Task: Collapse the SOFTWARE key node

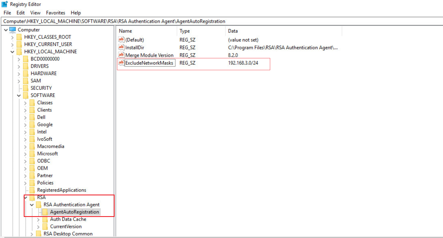Action: click(19, 96)
